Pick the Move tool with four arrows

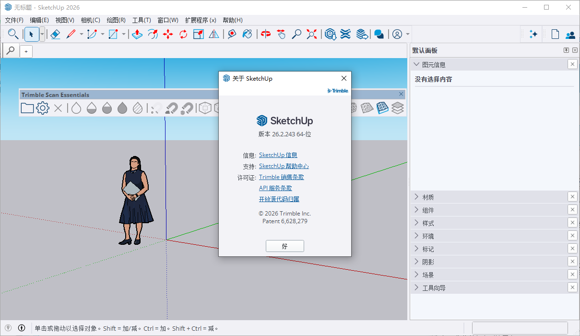pyautogui.click(x=168, y=34)
